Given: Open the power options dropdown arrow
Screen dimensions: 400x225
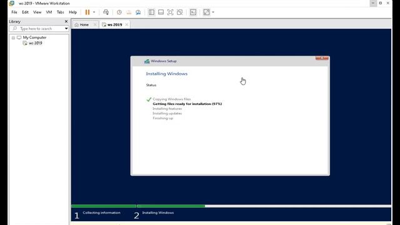Looking at the screenshot, I should tap(94, 12).
